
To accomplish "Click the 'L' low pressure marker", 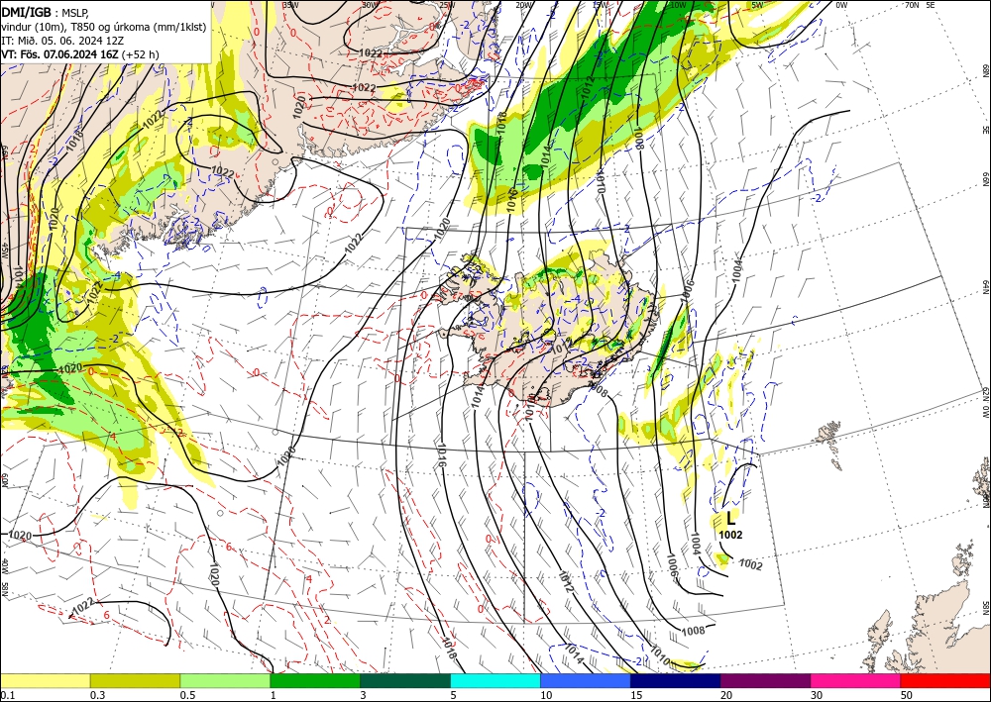I will 731,519.
